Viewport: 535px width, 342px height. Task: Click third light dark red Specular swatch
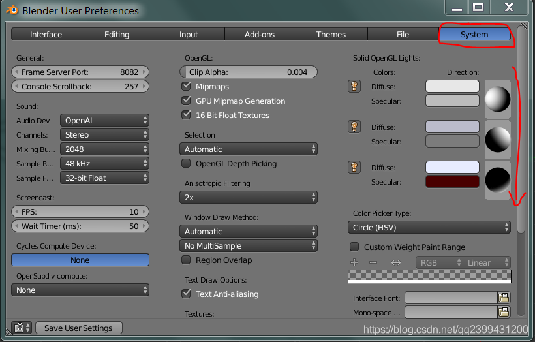452,181
